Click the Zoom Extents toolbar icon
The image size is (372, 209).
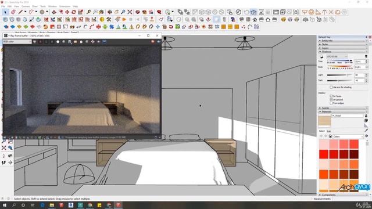[x=130, y=12]
